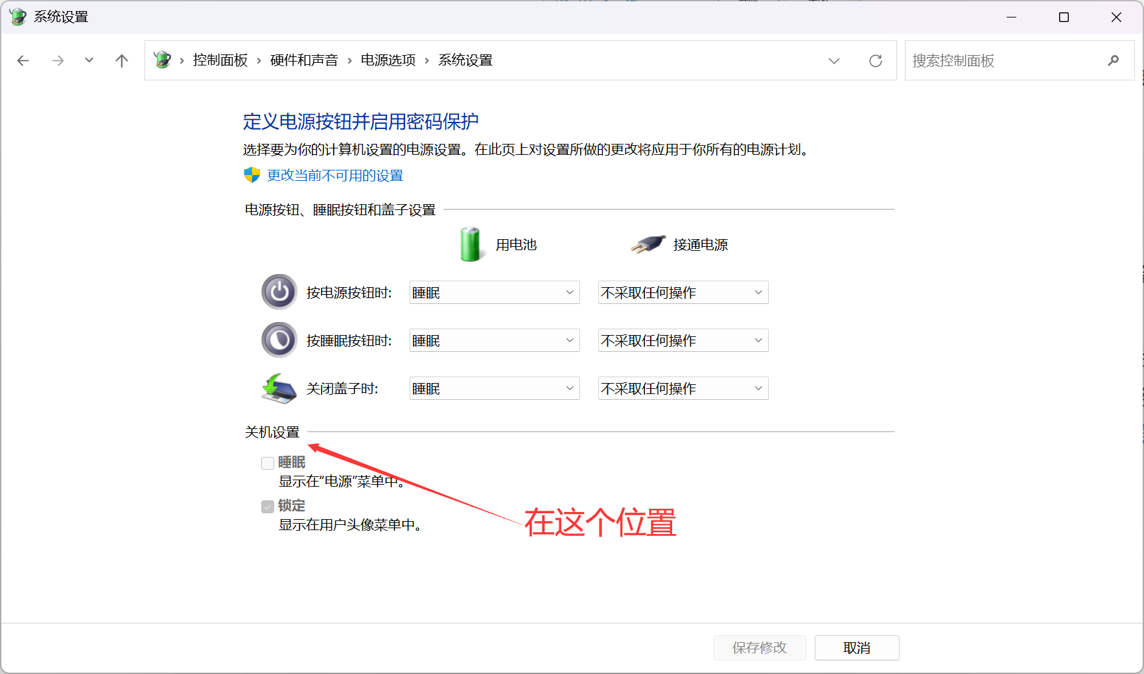The image size is (1144, 674).
Task: Click the 取消 button
Action: 856,648
